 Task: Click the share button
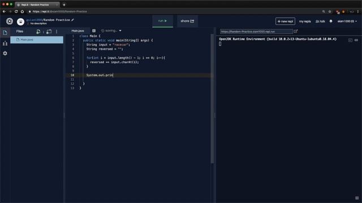point(187,21)
